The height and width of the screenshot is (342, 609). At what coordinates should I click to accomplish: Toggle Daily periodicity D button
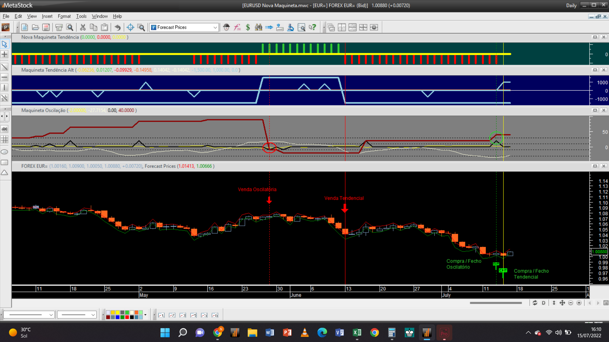(x=544, y=303)
